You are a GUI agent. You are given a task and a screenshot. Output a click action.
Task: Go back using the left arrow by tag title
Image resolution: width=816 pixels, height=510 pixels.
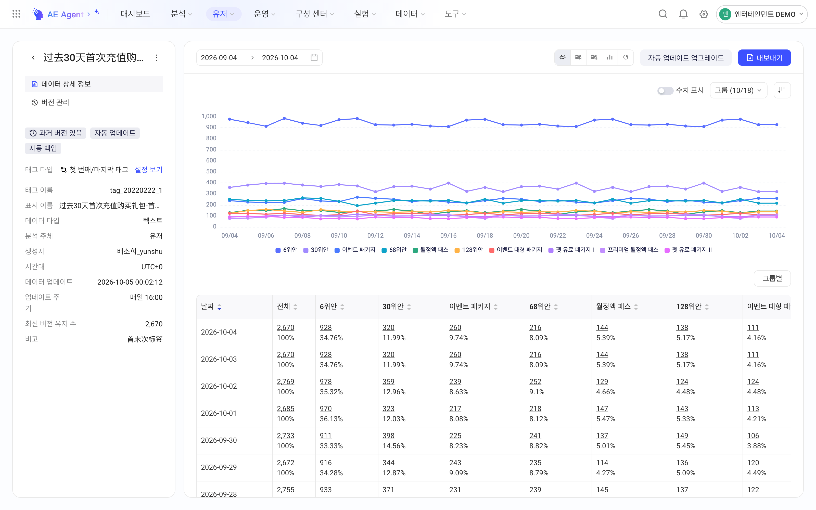pos(33,58)
